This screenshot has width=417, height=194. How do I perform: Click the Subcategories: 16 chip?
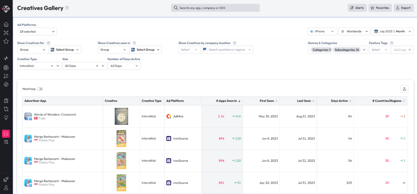(347, 50)
